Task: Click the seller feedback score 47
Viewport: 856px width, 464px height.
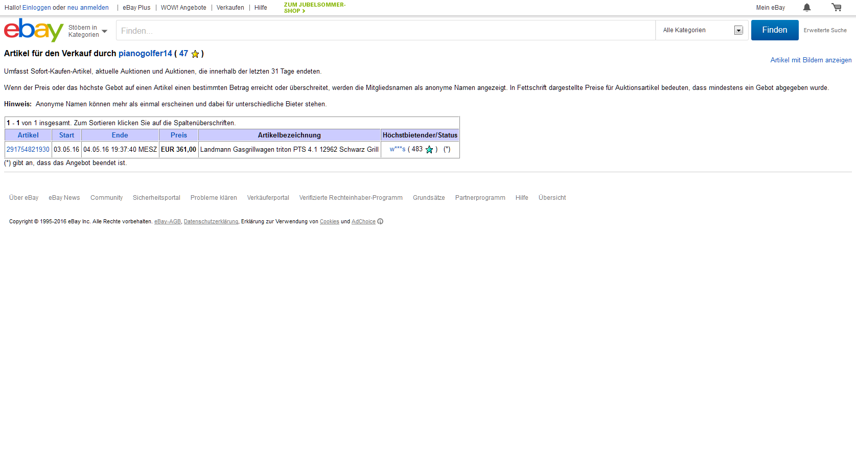Action: tap(183, 54)
